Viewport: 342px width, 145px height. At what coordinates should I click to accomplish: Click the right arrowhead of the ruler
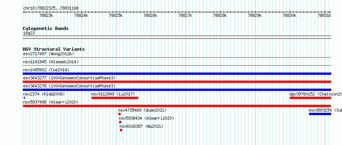(330, 12)
